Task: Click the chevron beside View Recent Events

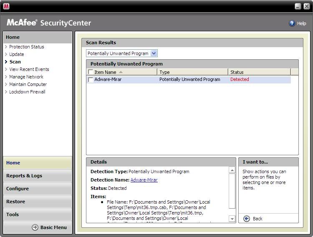Action: pos(6,69)
